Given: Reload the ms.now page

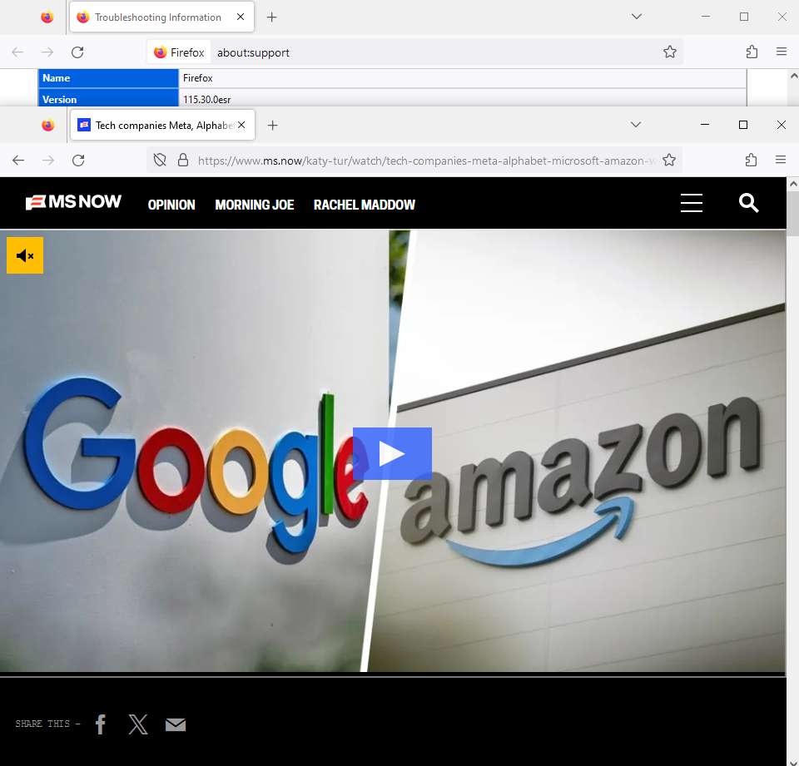Looking at the screenshot, I should (78, 161).
